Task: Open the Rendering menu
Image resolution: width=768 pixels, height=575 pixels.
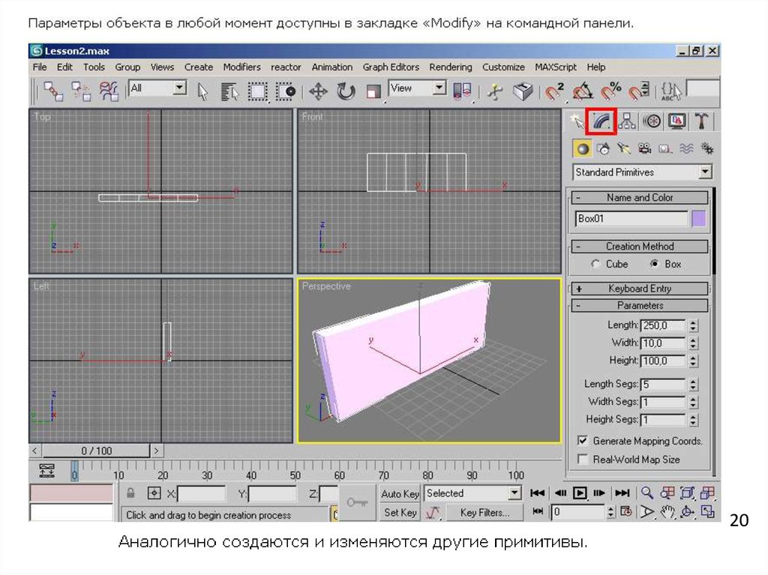Action: point(450,67)
